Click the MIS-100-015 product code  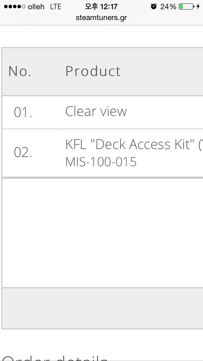(x=101, y=162)
